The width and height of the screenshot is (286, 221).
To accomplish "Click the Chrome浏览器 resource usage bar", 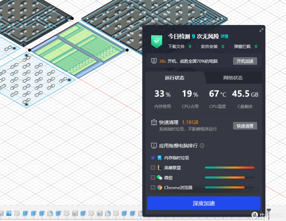I will point(229,187).
